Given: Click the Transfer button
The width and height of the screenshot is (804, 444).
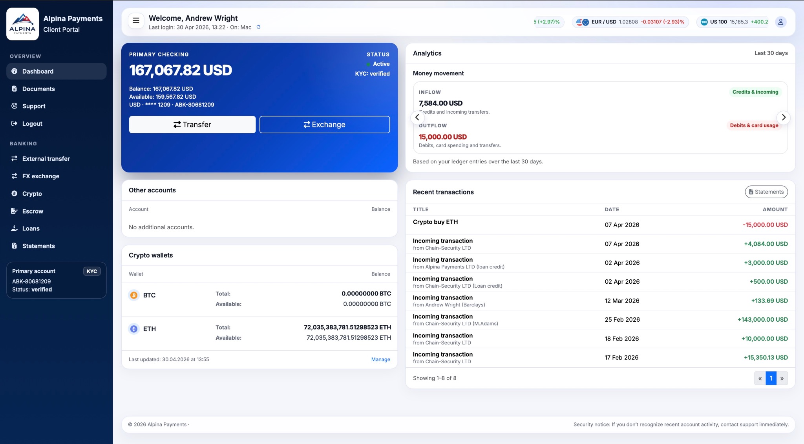Looking at the screenshot, I should tap(192, 125).
